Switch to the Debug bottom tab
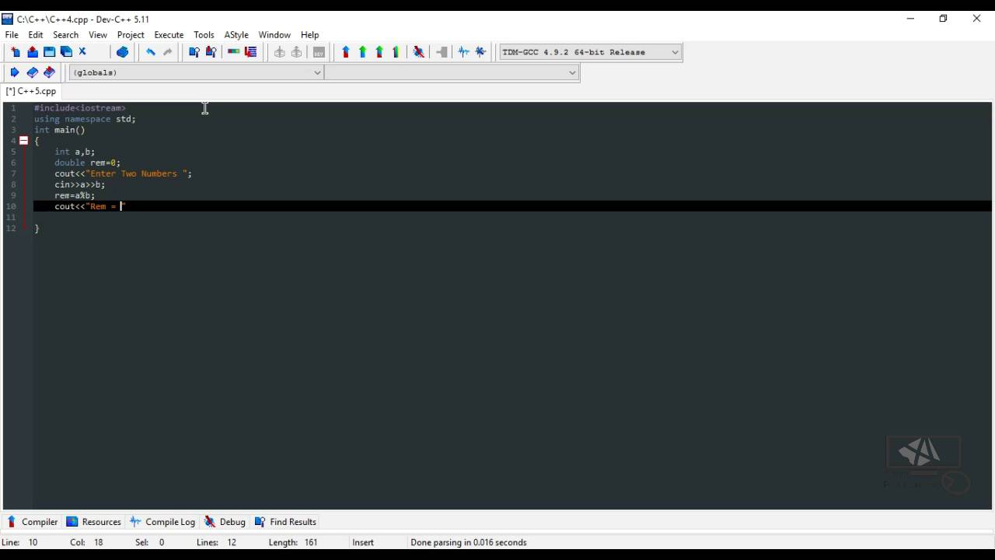The image size is (995, 560). pos(225,522)
